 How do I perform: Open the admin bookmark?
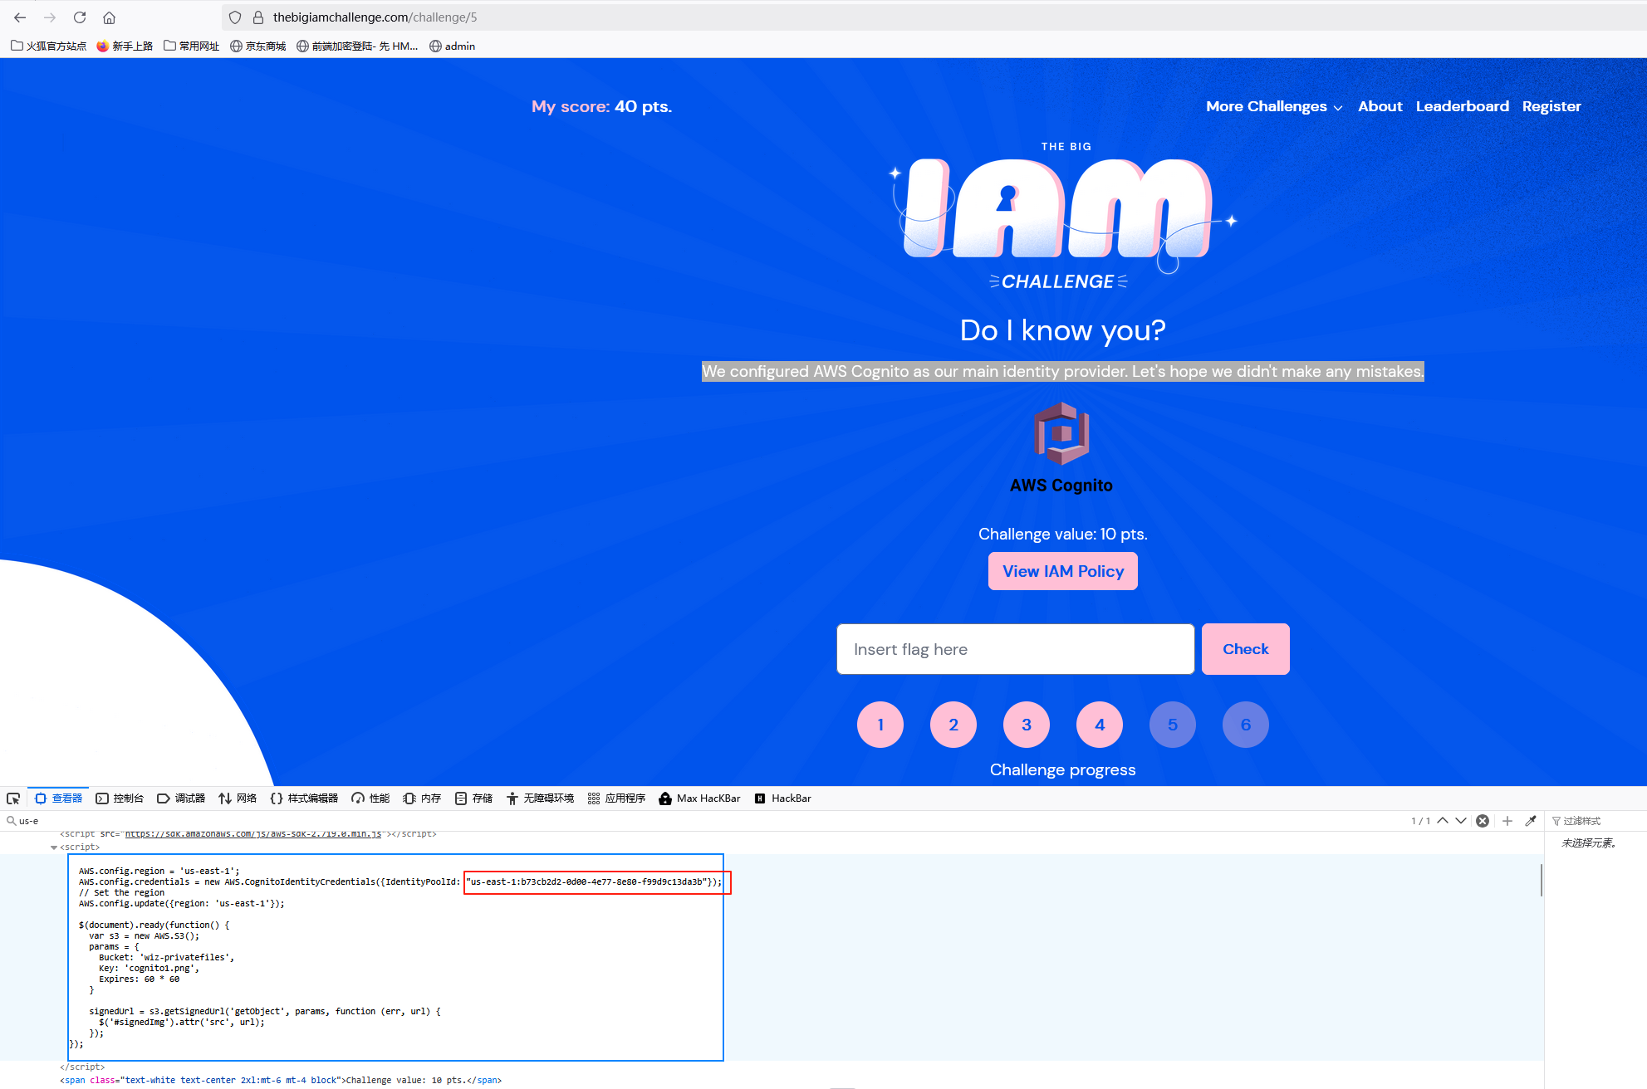[452, 46]
